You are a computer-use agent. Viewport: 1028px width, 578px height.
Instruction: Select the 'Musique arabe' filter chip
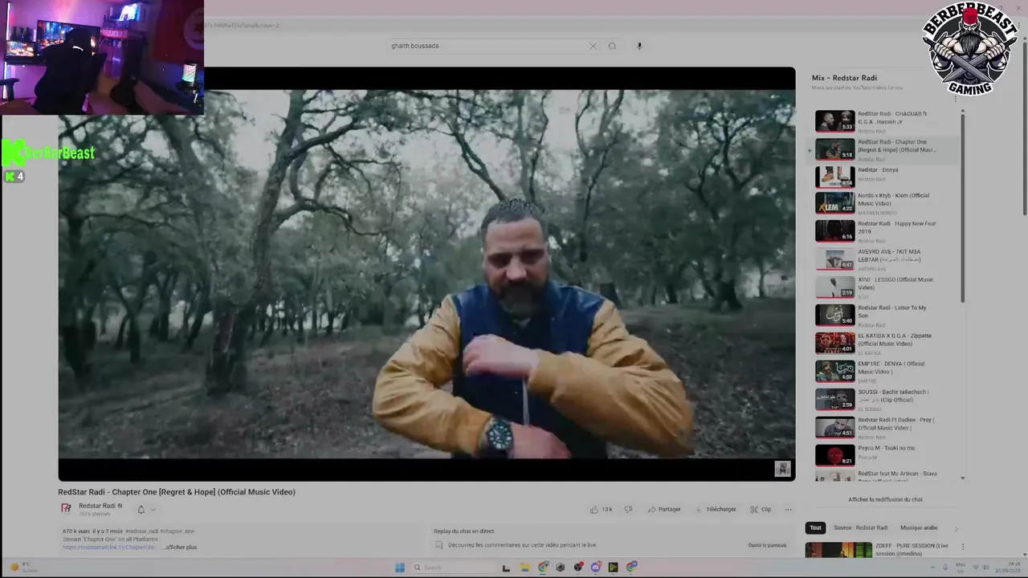919,527
